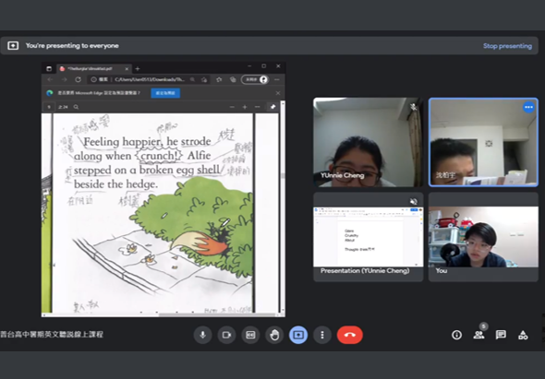Click Stop presenting
This screenshot has width=545, height=379.
pyautogui.click(x=507, y=46)
